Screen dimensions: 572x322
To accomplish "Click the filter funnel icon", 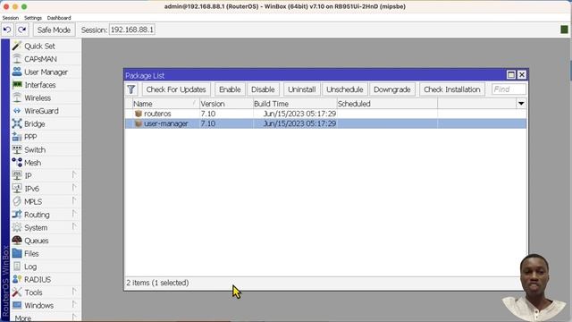I will click(x=131, y=89).
